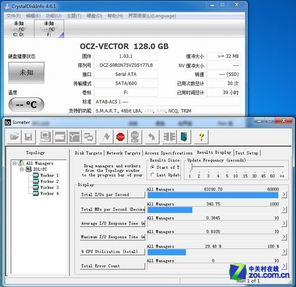The width and height of the screenshot is (296, 287).
Task: Expand Total Error Count row arrow
Action: click(284, 266)
